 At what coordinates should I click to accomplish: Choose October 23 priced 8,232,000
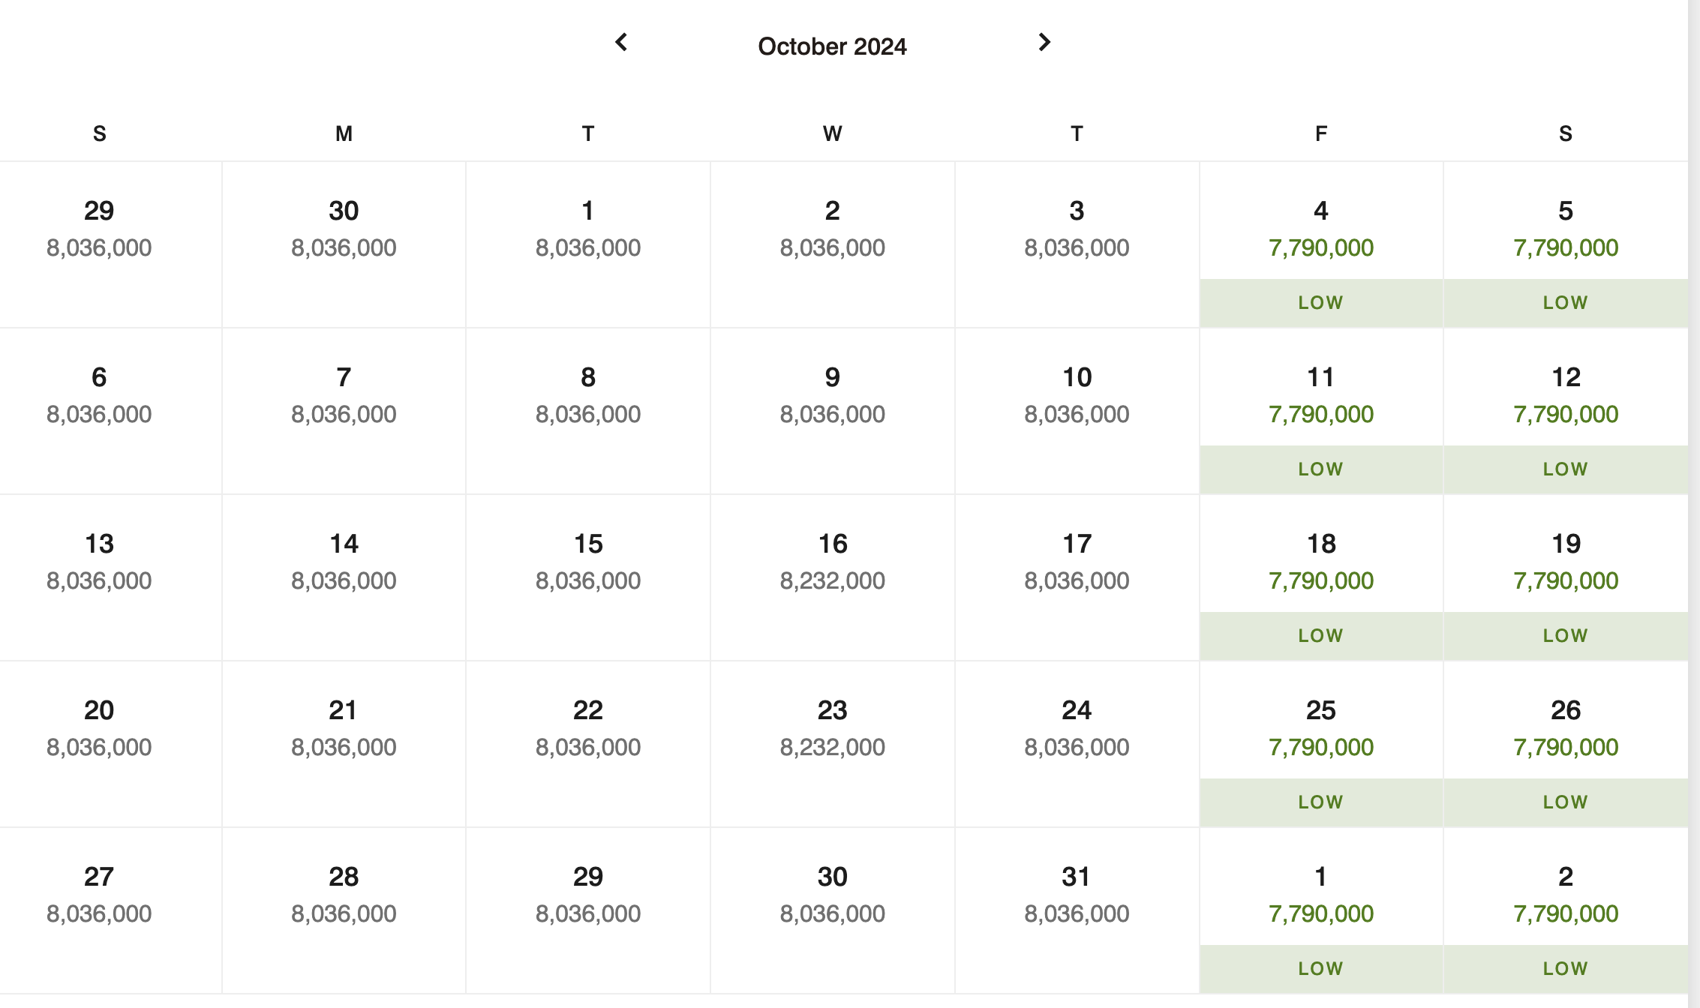(x=833, y=744)
